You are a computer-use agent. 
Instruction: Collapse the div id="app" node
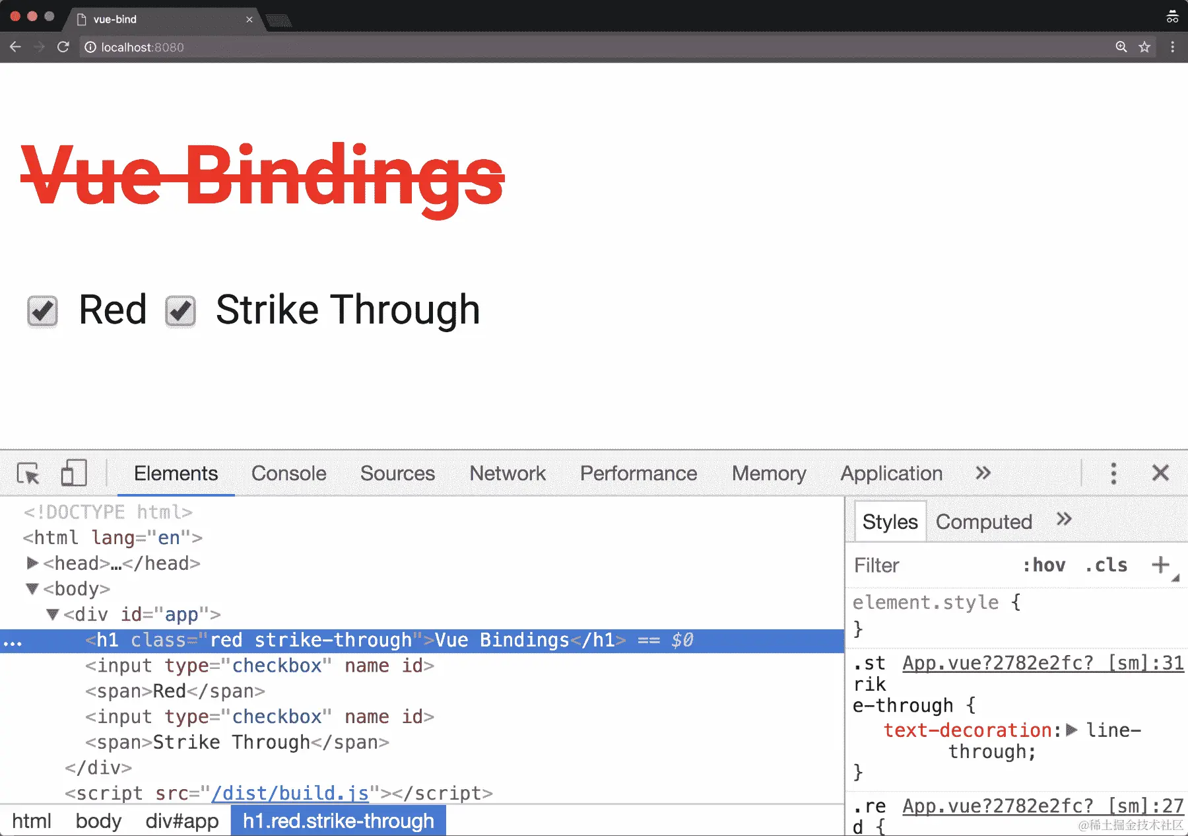pyautogui.click(x=53, y=614)
